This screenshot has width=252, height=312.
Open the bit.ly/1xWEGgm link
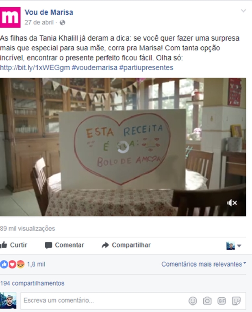[35, 68]
